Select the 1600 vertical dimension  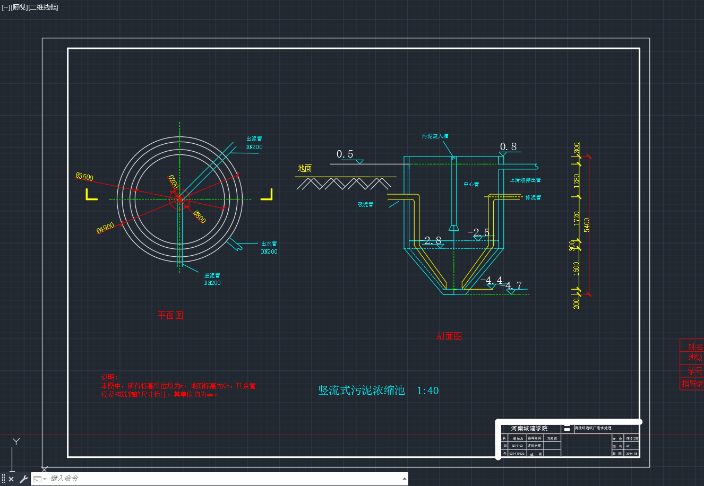click(577, 269)
